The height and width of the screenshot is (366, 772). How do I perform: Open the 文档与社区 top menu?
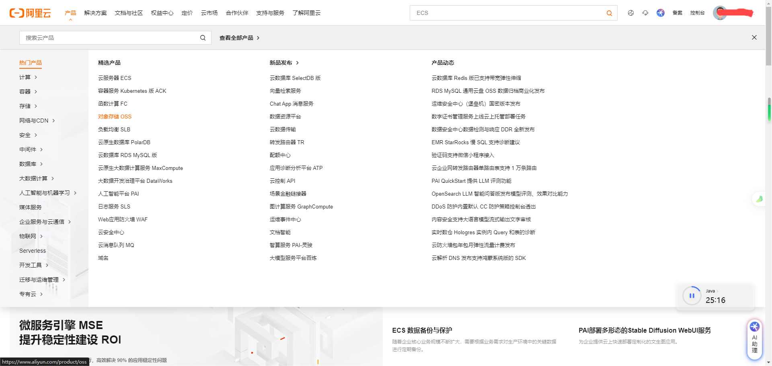[x=129, y=13]
